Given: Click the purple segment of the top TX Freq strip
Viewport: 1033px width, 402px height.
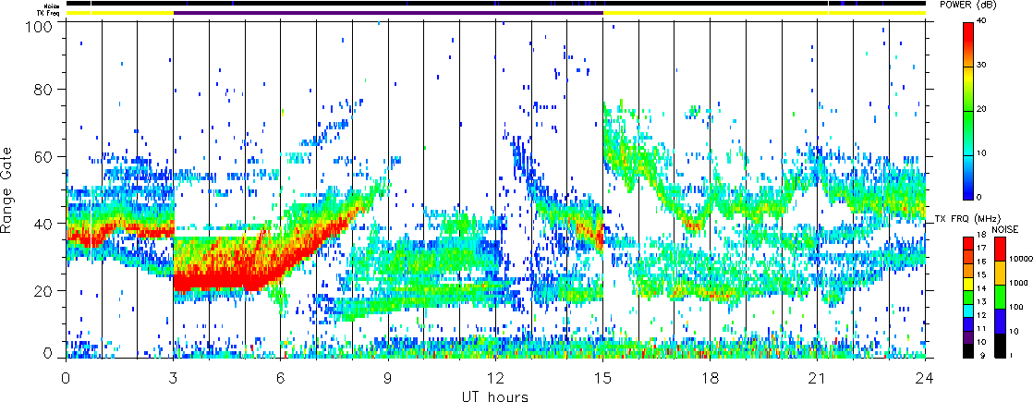Looking at the screenshot, I should click(x=388, y=12).
